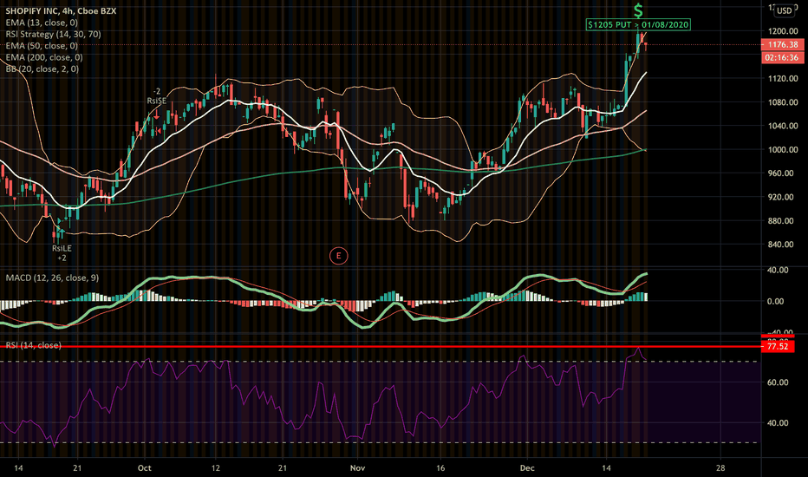Click the 1080.00 price axis label
Viewport: 808px width, 477px height.
pos(783,102)
